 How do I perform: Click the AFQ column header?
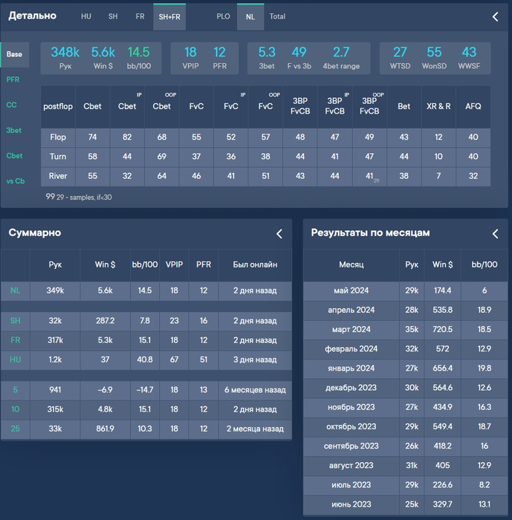click(x=473, y=106)
